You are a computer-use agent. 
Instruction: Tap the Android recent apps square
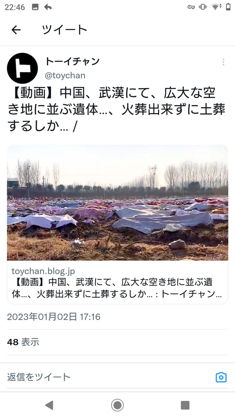pos(185,405)
